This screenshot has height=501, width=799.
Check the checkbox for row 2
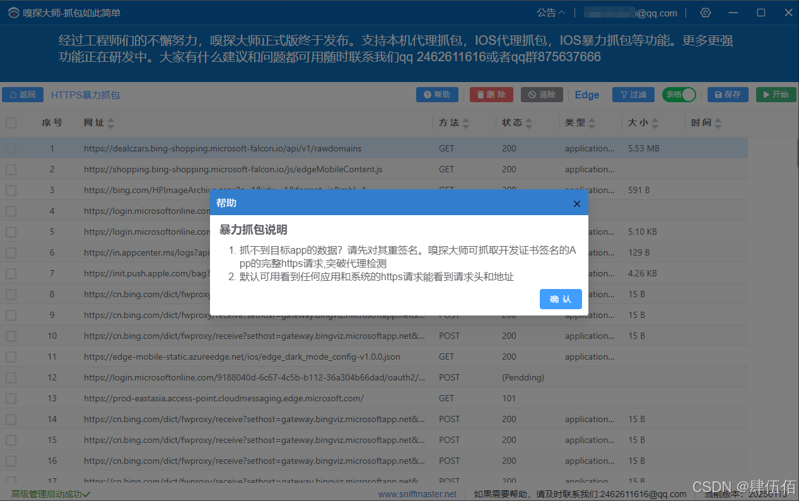(11, 170)
